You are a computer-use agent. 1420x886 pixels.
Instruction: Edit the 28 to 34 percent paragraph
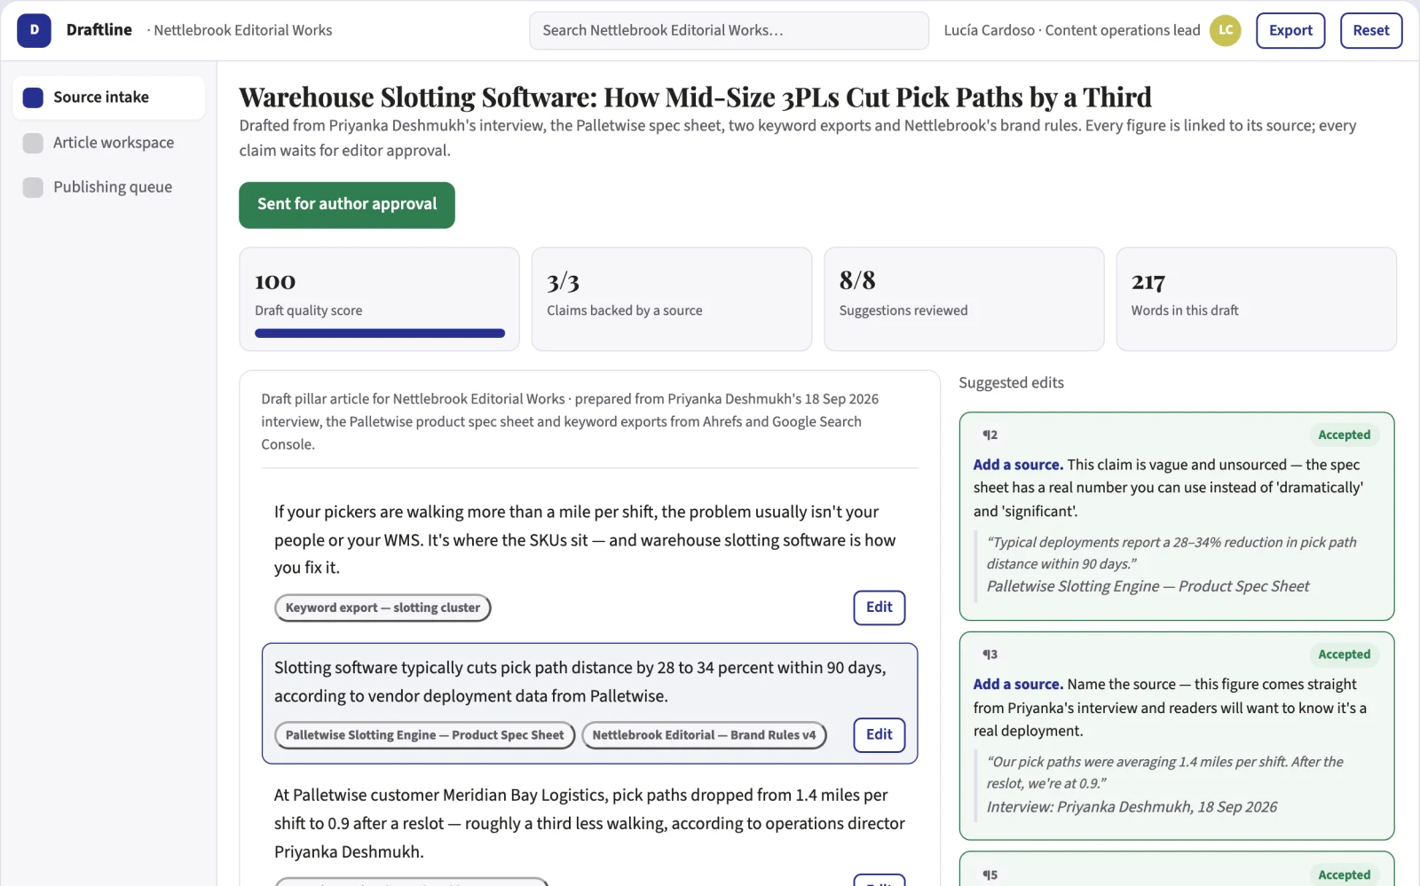pos(879,734)
